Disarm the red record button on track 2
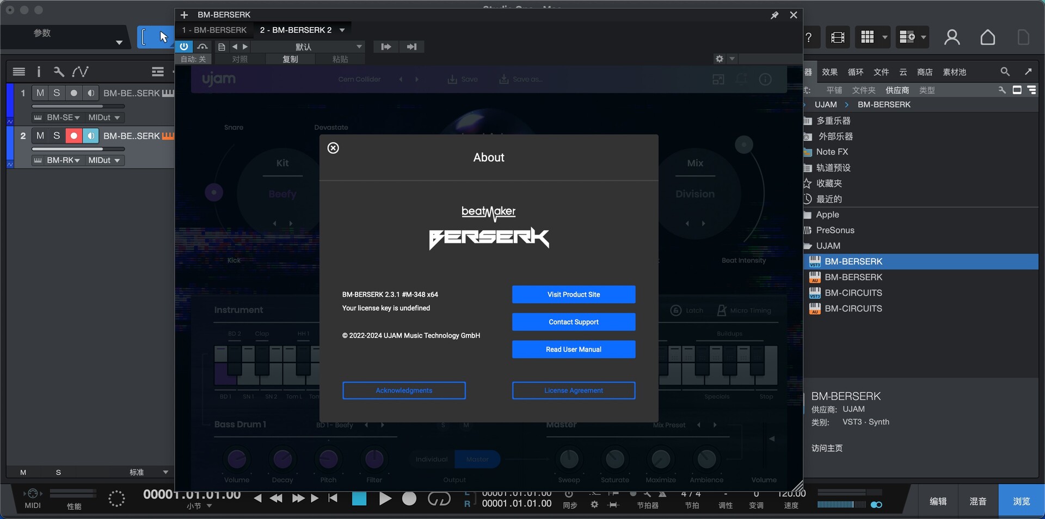This screenshot has height=519, width=1045. [73, 135]
